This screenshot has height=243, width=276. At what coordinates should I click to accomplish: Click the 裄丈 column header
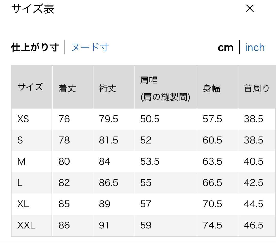[108, 88]
